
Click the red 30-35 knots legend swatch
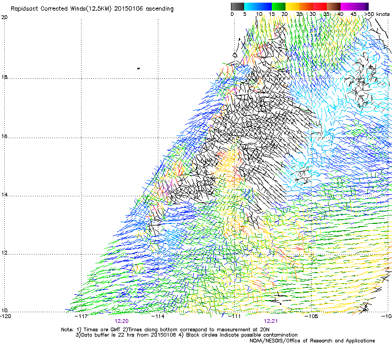(320, 6)
